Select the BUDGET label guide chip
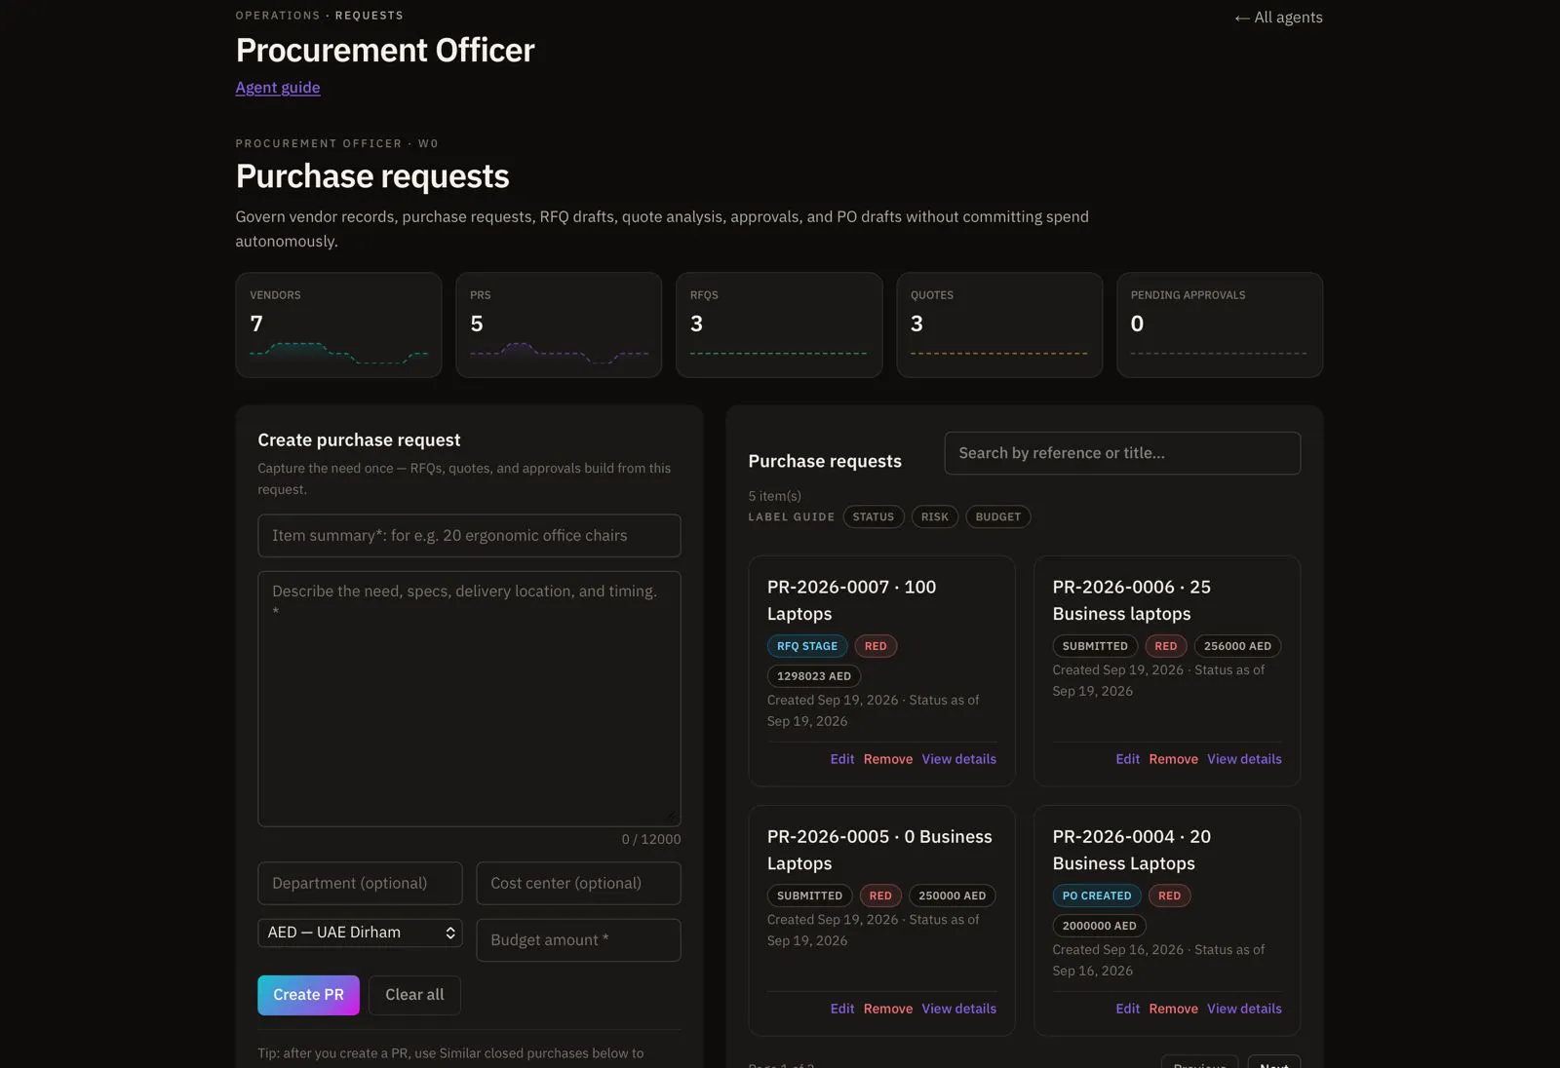The width and height of the screenshot is (1560, 1068). click(997, 516)
